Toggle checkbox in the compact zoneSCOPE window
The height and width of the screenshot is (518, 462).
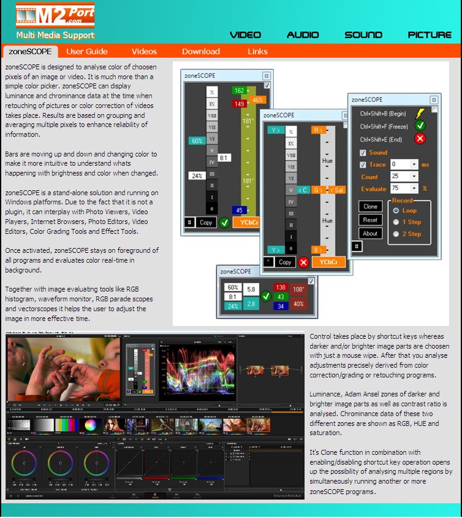click(x=311, y=281)
